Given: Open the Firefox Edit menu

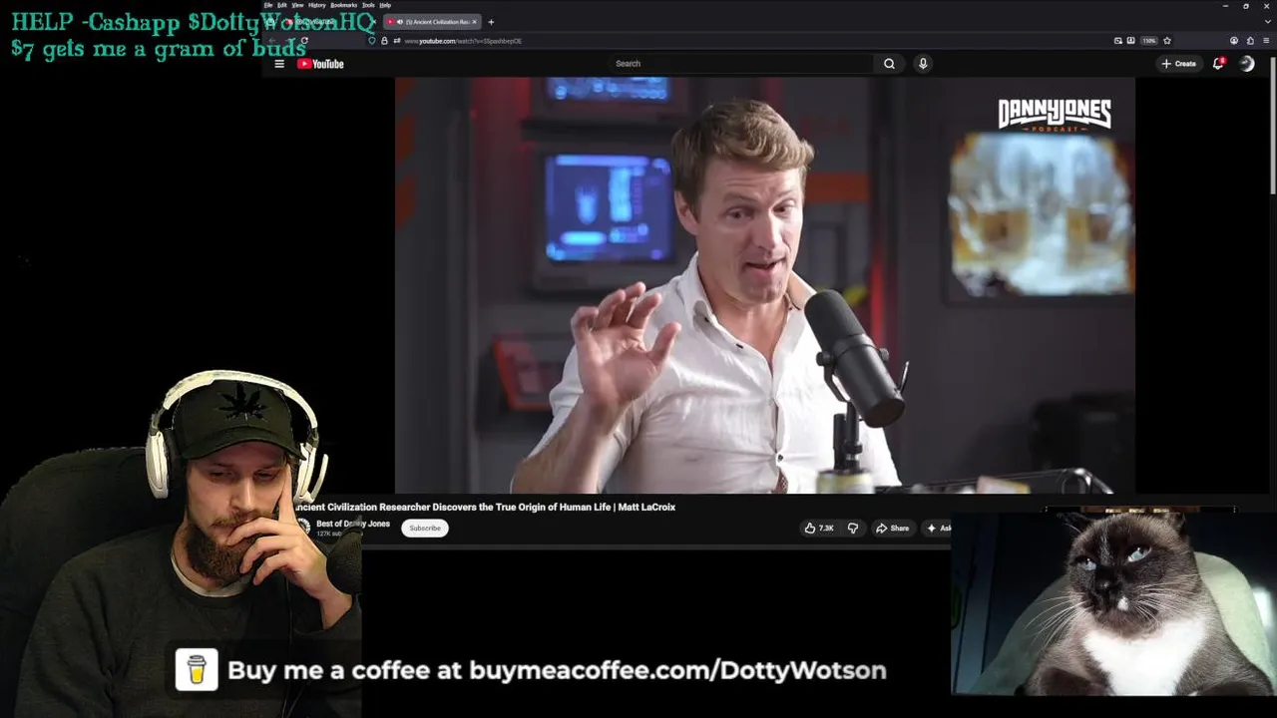Looking at the screenshot, I should click(x=282, y=5).
